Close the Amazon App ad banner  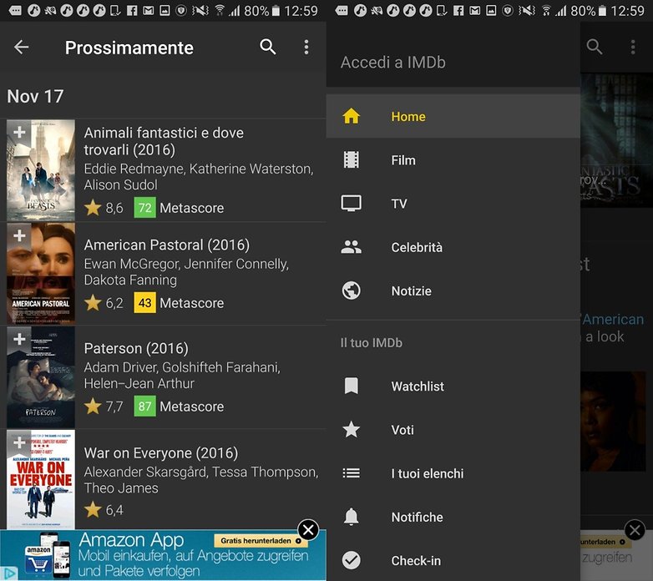[309, 530]
